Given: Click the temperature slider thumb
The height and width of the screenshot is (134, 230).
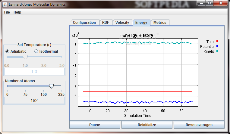Looking at the screenshot, I should [x=25, y=57].
